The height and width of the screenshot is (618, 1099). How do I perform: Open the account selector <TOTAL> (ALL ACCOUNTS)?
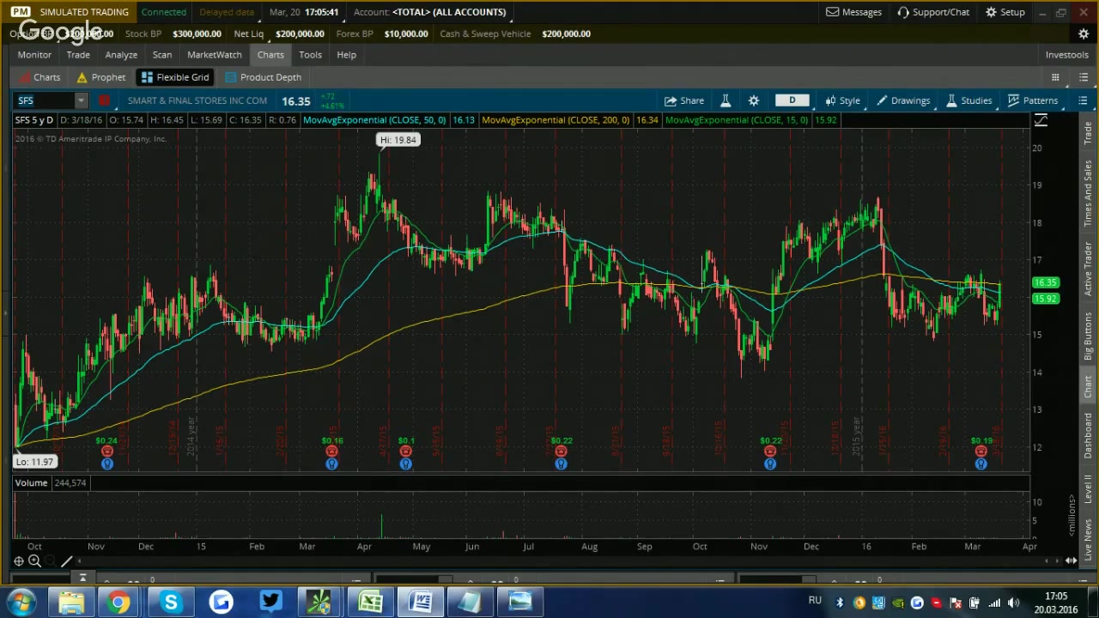[449, 12]
